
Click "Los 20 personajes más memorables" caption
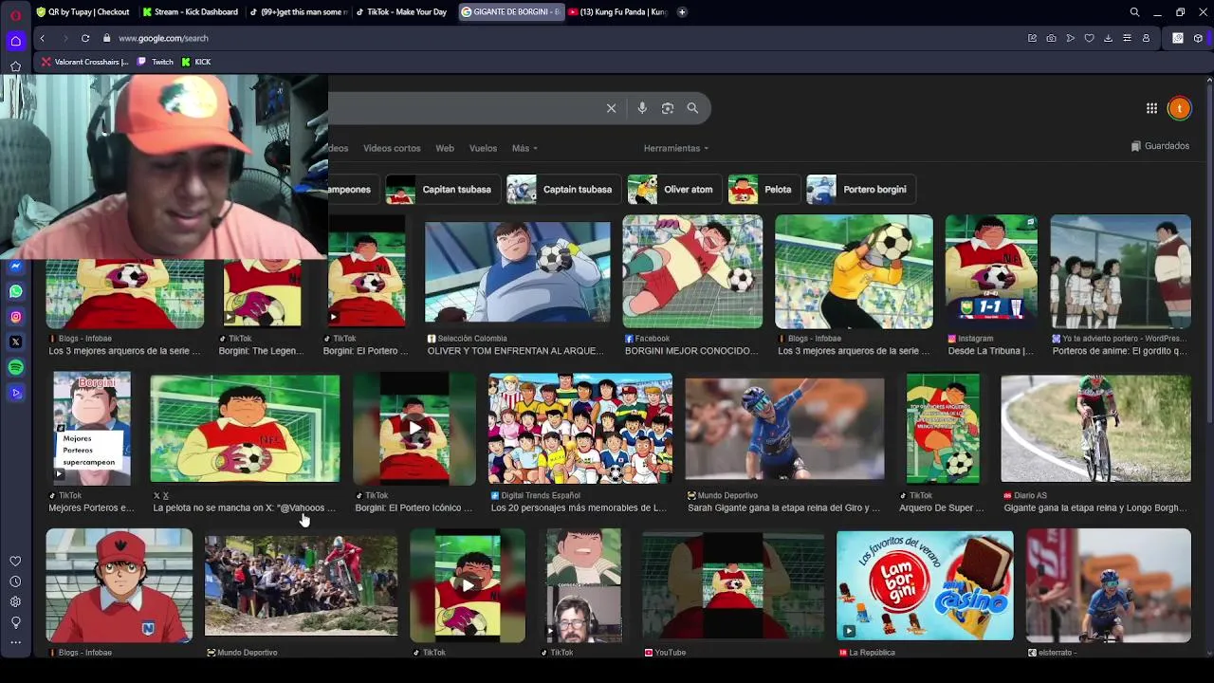[579, 508]
